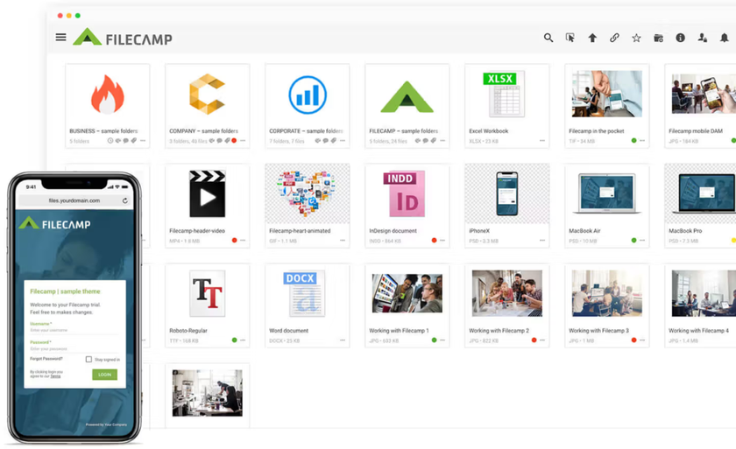
Task: Open the info panel icon
Action: [680, 38]
